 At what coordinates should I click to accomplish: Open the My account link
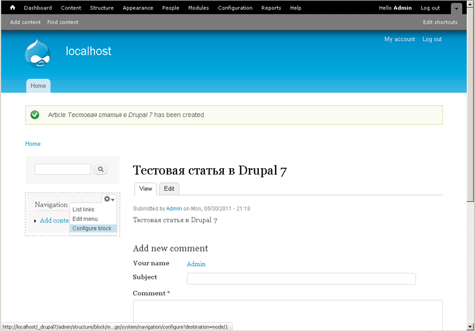point(400,39)
